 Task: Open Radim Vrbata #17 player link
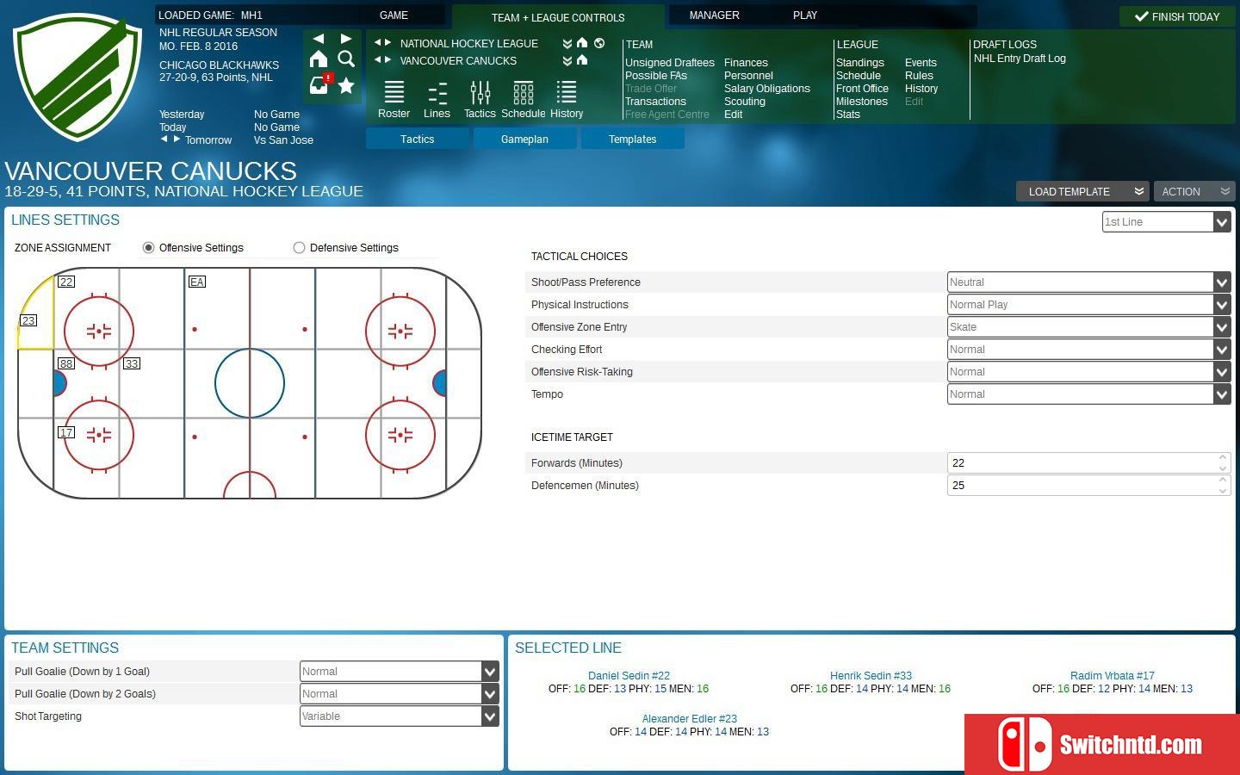[x=1113, y=675]
